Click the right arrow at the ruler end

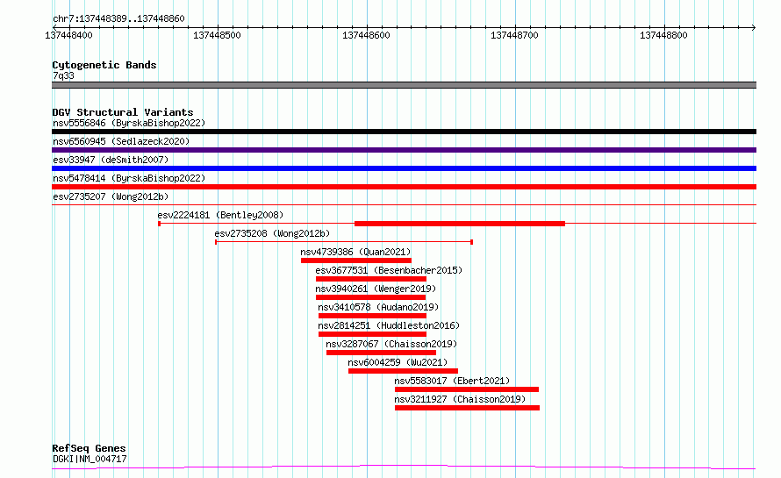point(754,27)
